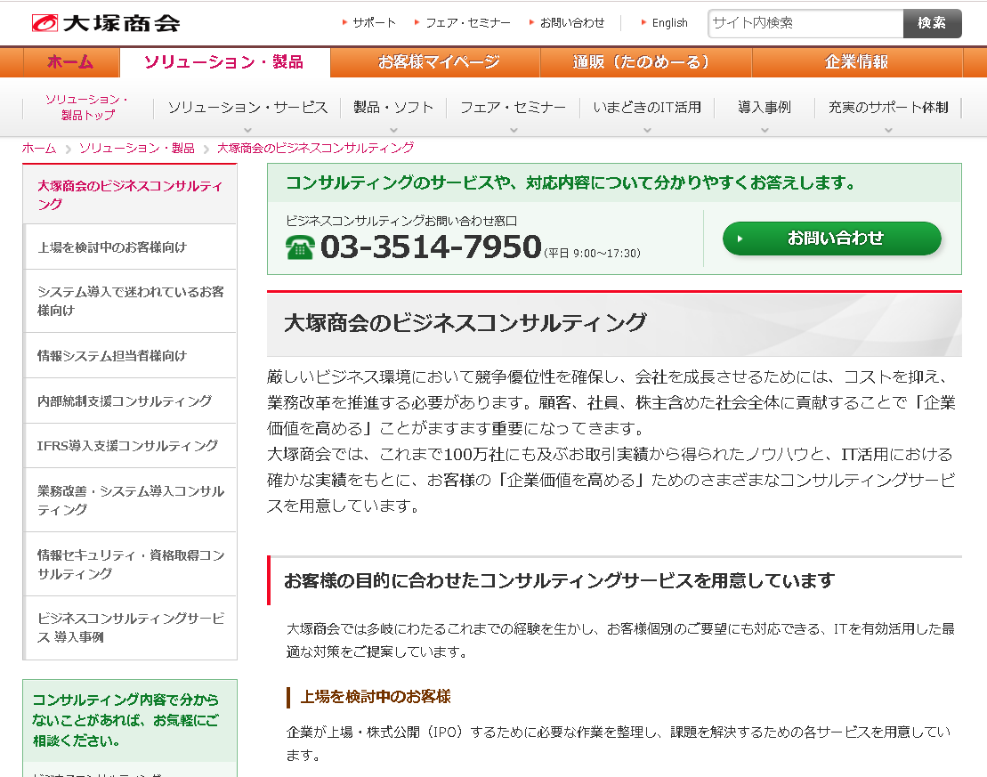Screen dimensions: 987x777
Task: Open 内部統制支援コンサルティング in sidebar
Action: 125,401
